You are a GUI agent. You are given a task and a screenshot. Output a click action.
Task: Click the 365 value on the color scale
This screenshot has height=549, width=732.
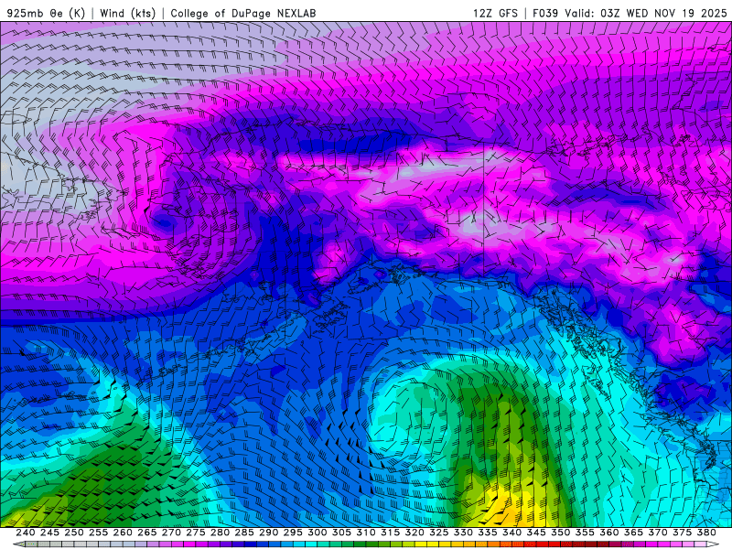pyautogui.click(x=633, y=533)
